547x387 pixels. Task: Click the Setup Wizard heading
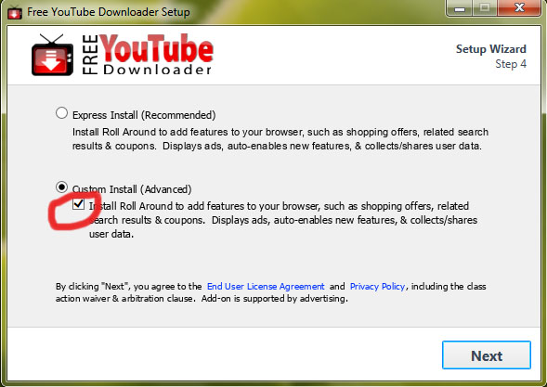(x=491, y=49)
